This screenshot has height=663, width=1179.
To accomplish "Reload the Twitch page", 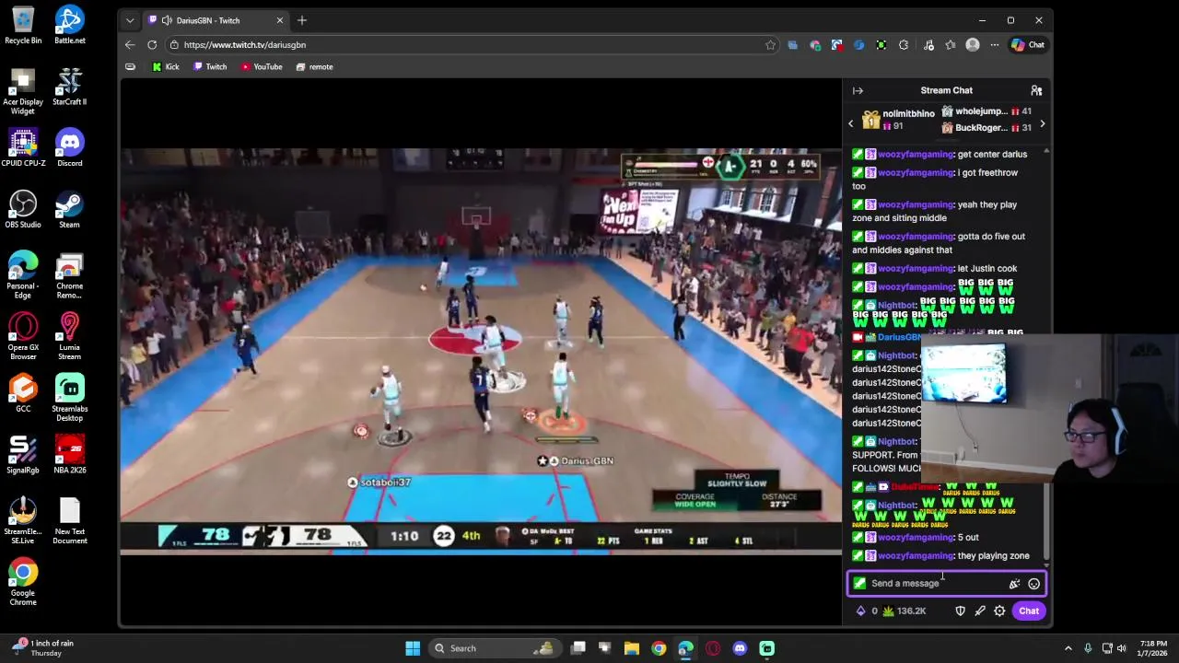I will 152,45.
